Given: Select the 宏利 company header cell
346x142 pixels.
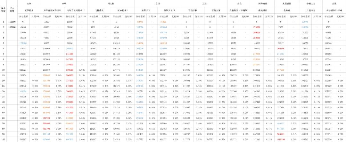Looking at the screenshot, I should click(29, 3).
